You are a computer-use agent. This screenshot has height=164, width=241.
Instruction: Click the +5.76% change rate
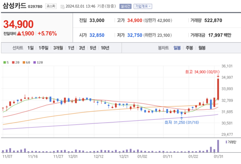[47, 33]
